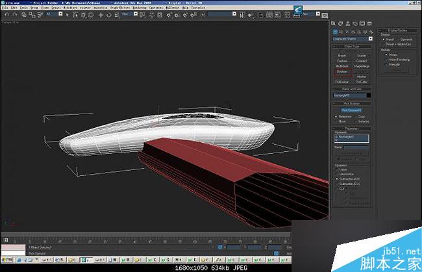Click the Scatter object type button
Viewport: 422px width, 272px height.
pos(362,56)
